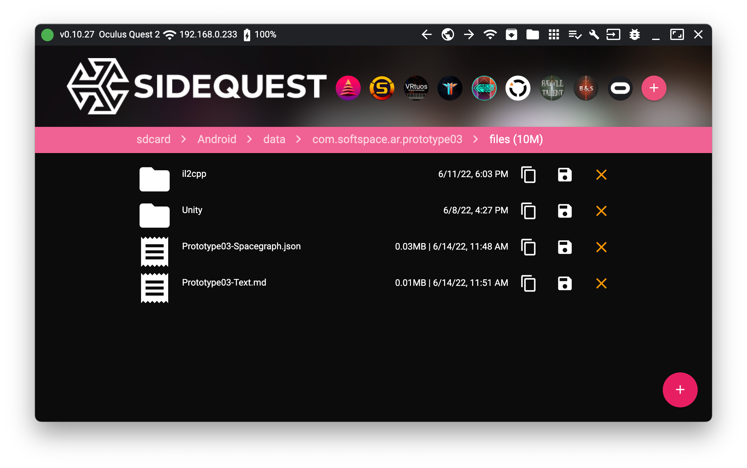Save Unity folder to computer

point(565,211)
